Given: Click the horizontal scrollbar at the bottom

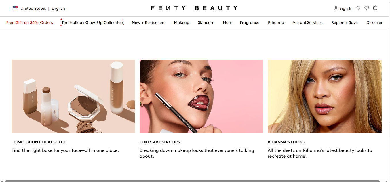Looking at the screenshot, I should 192,181.
